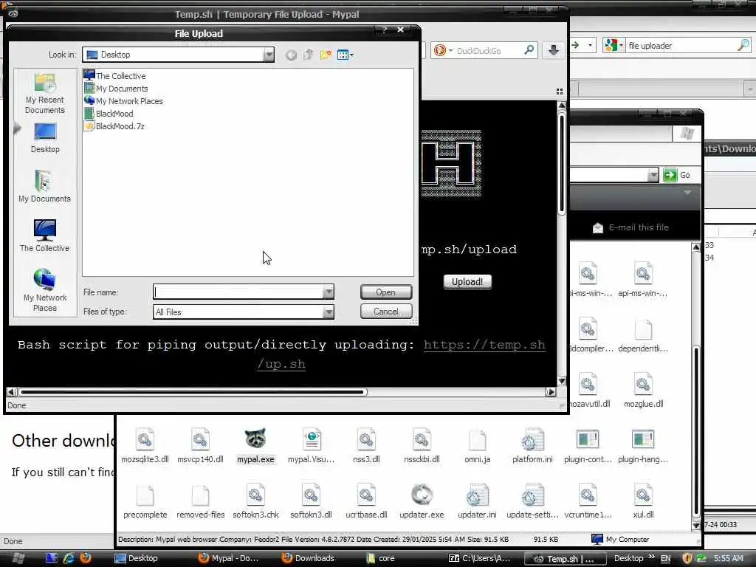Go back with the File Upload back arrow
The width and height of the screenshot is (756, 567).
click(291, 55)
